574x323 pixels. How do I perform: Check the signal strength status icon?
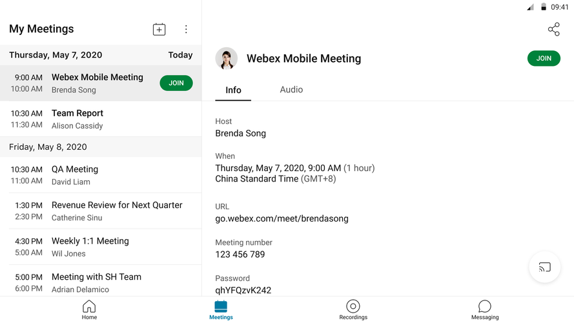tap(530, 7)
